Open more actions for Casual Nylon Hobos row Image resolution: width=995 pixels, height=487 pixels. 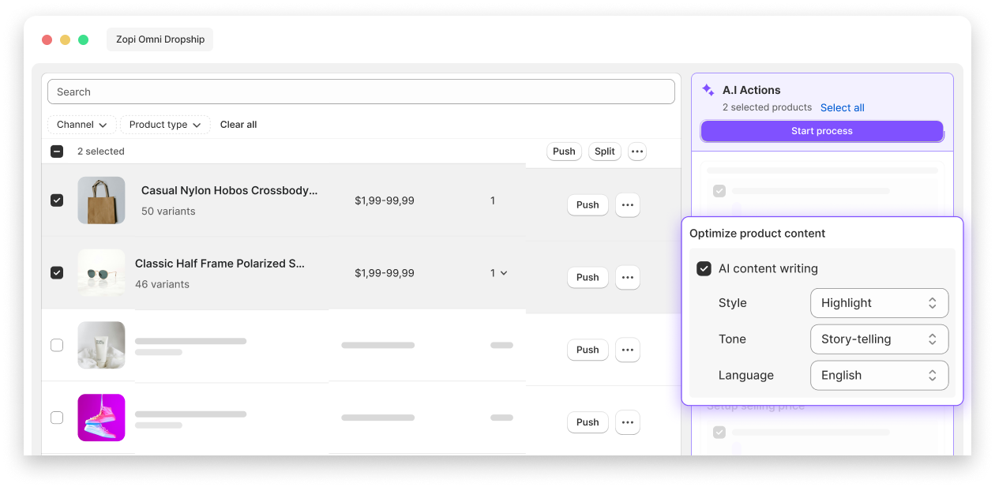[x=628, y=204]
